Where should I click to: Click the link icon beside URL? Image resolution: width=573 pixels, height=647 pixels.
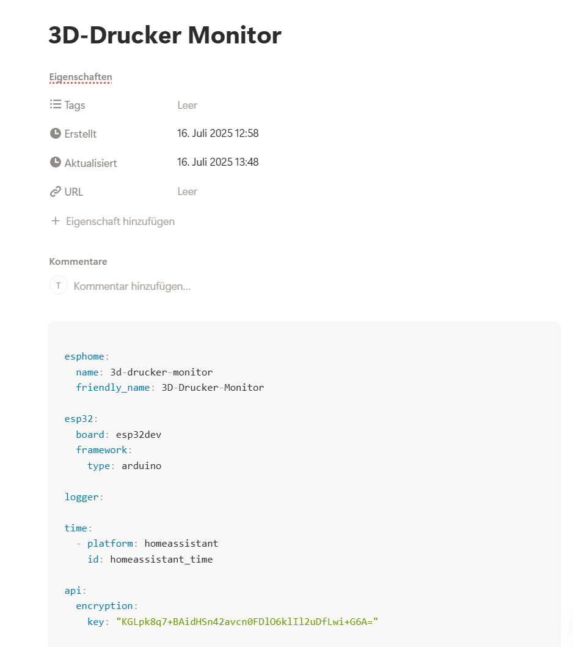tap(56, 192)
